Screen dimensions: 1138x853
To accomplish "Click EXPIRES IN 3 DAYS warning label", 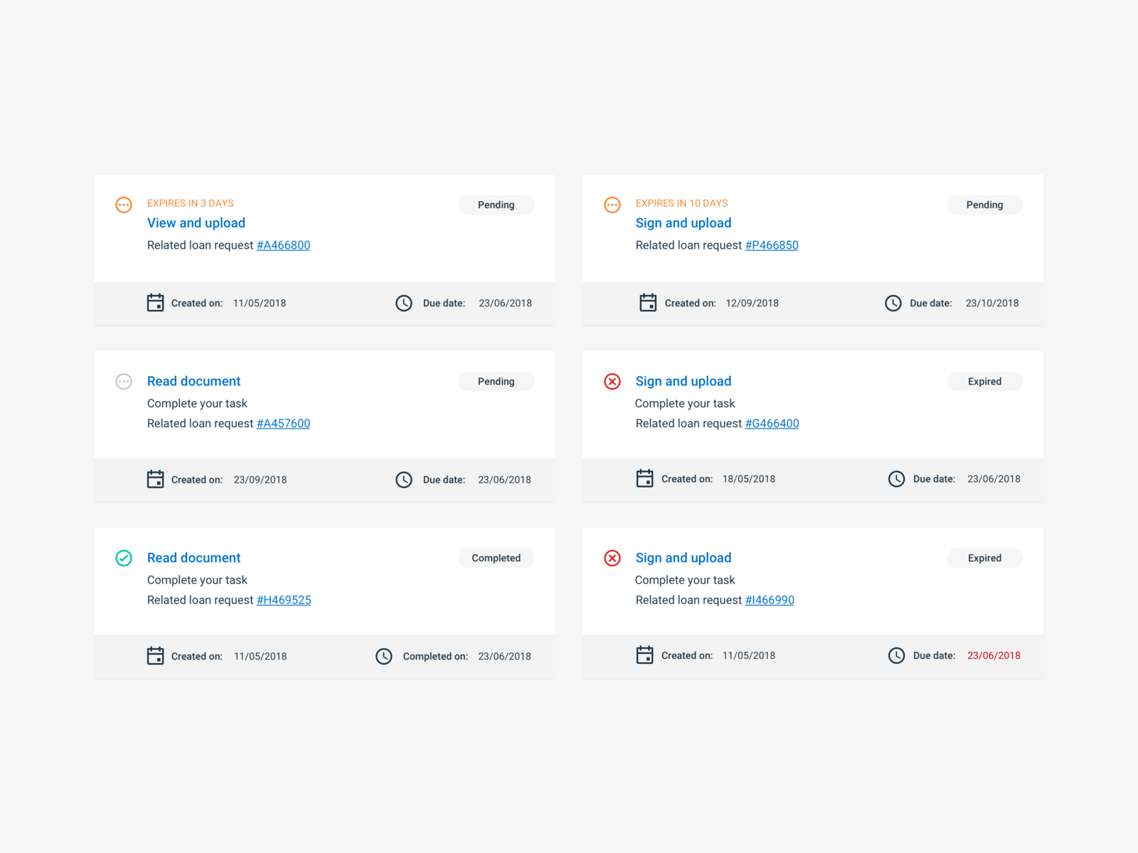I will (x=190, y=203).
